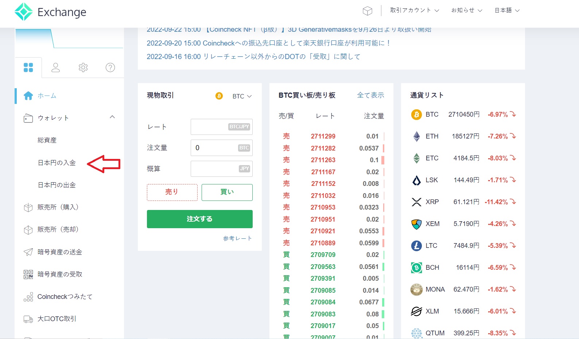Click the green 注文する button
The height and width of the screenshot is (339, 579).
pos(200,219)
